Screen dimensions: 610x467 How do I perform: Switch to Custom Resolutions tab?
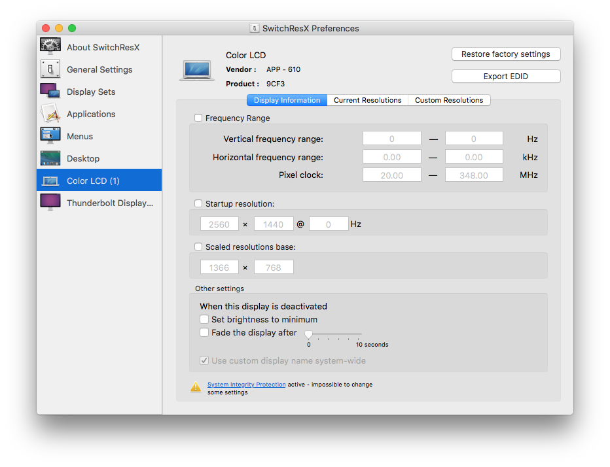[x=449, y=100]
